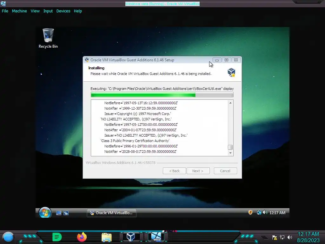Click the guest network tray icon

[259, 212]
